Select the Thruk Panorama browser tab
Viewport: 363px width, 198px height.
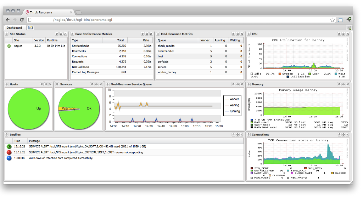[49, 12]
